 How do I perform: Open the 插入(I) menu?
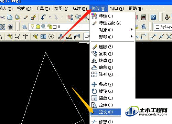point(6,9)
